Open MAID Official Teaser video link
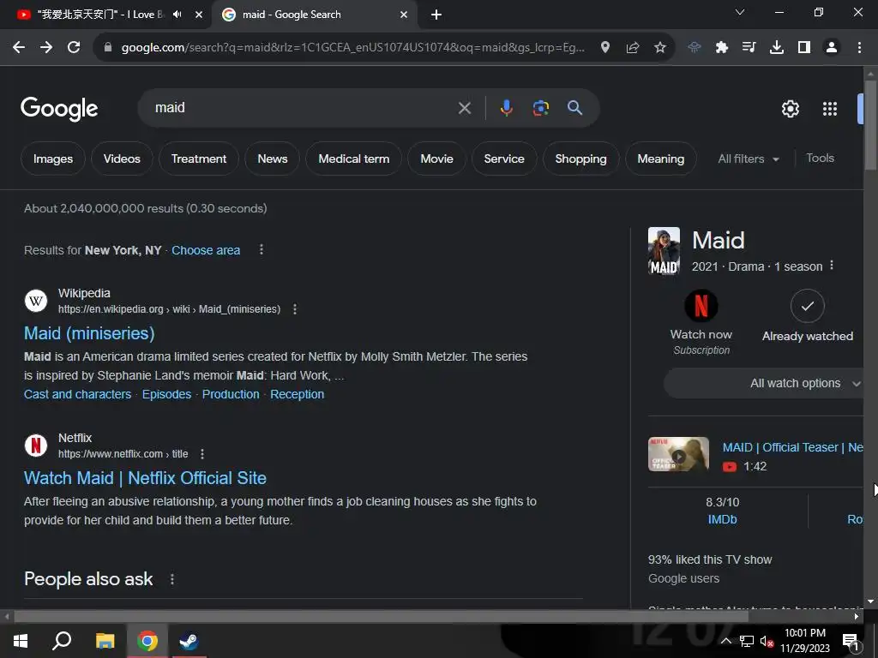The height and width of the screenshot is (658, 878). point(792,447)
